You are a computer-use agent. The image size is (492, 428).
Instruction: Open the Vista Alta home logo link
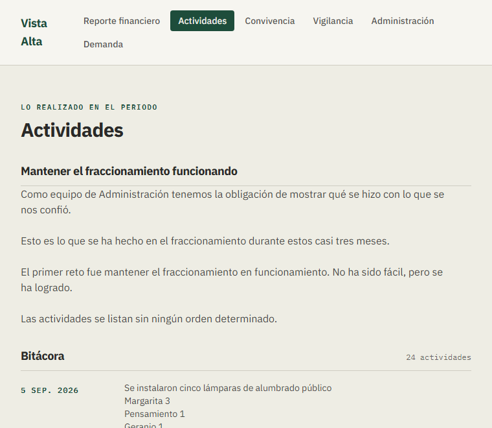pyautogui.click(x=34, y=32)
